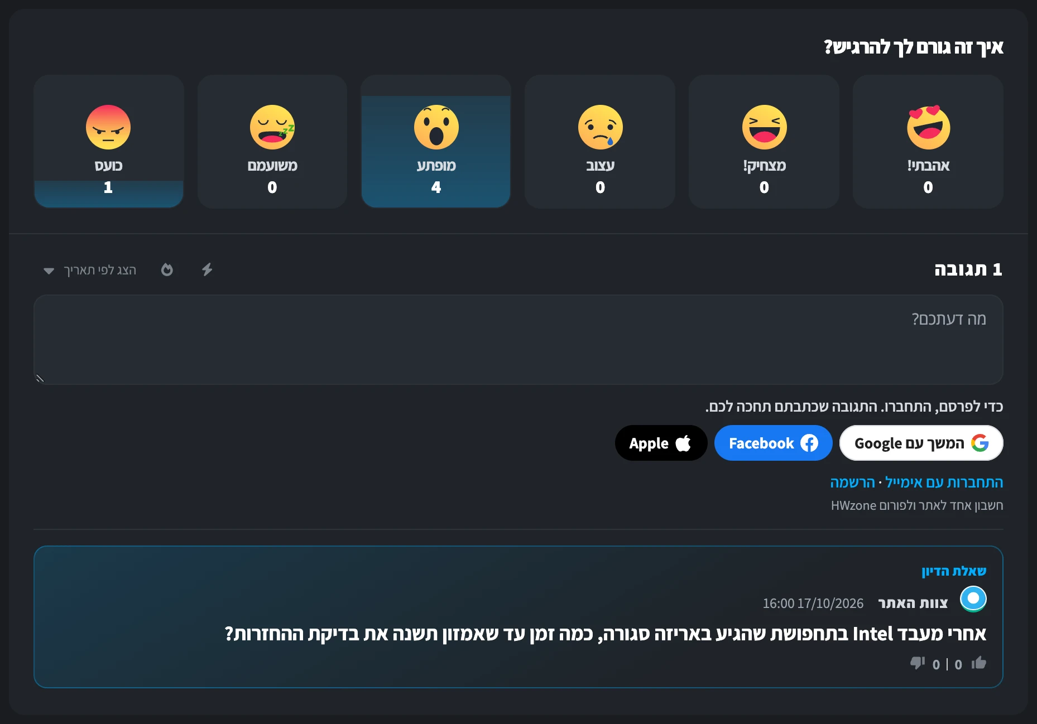1037x724 pixels.
Task: Open התחברות עם אימייל link
Action: click(x=944, y=482)
